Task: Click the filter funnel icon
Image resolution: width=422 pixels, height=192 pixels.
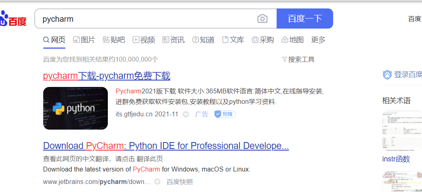Action: (x=284, y=59)
